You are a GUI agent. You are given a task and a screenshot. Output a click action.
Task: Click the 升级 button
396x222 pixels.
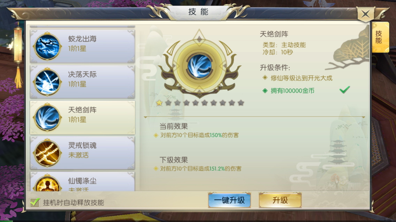point(280,200)
